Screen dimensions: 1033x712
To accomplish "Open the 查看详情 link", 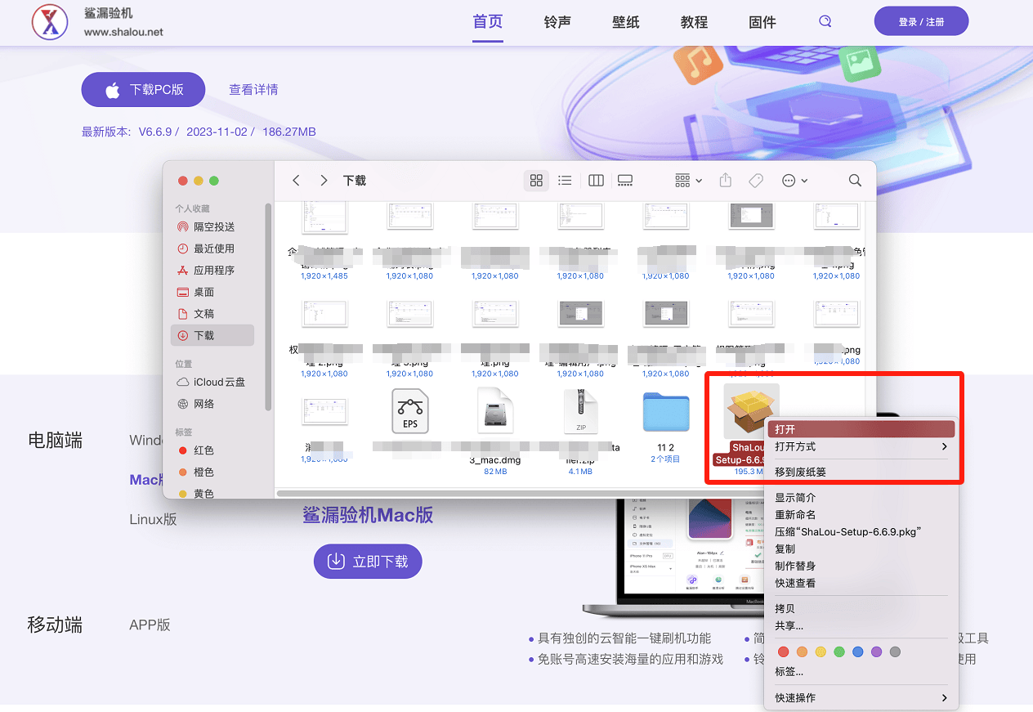I will pos(253,89).
